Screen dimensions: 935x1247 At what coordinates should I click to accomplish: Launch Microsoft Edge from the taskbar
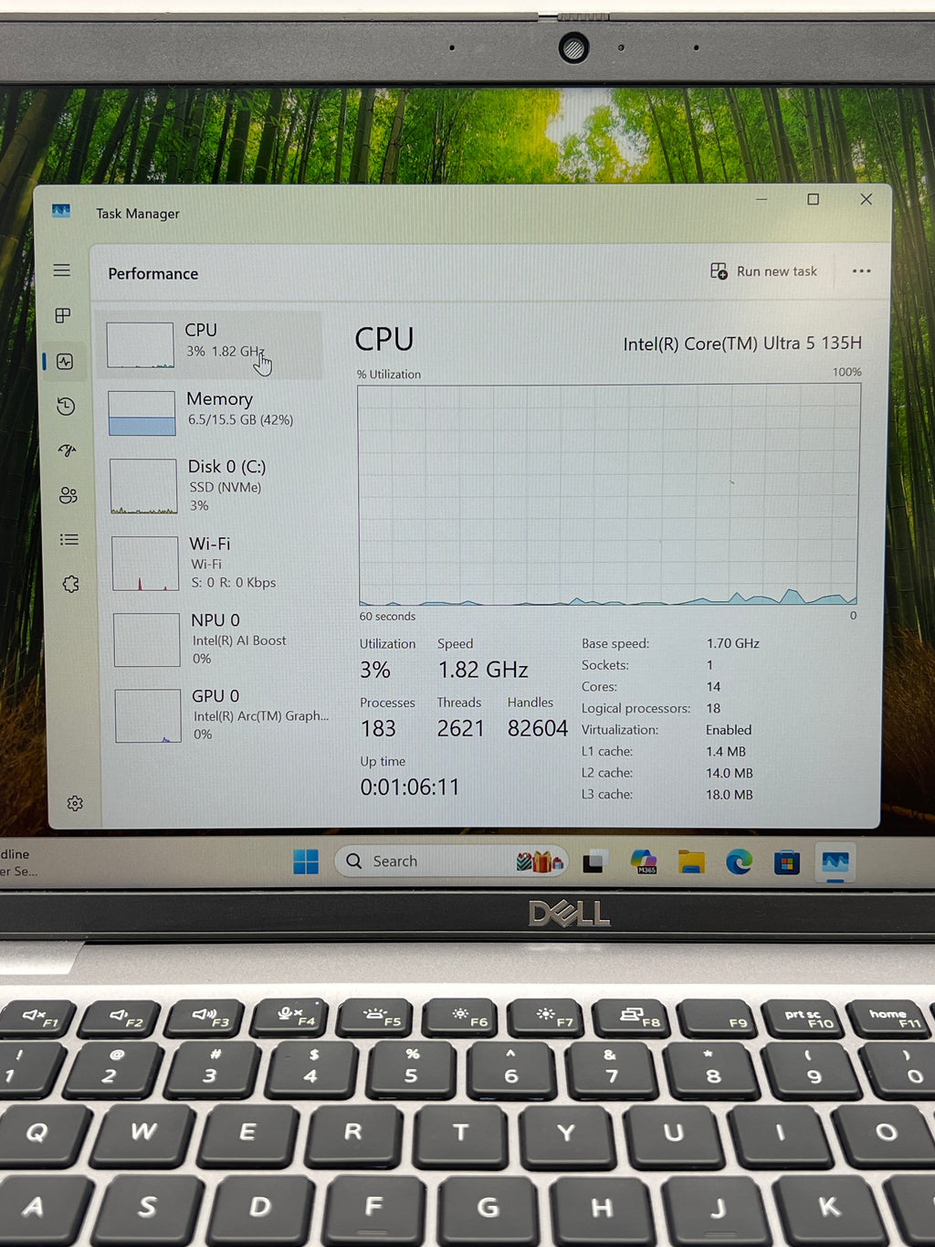coord(739,861)
